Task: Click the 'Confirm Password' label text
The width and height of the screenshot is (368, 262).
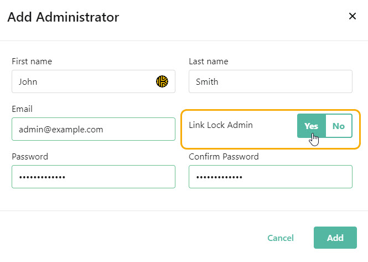Action: tap(224, 157)
